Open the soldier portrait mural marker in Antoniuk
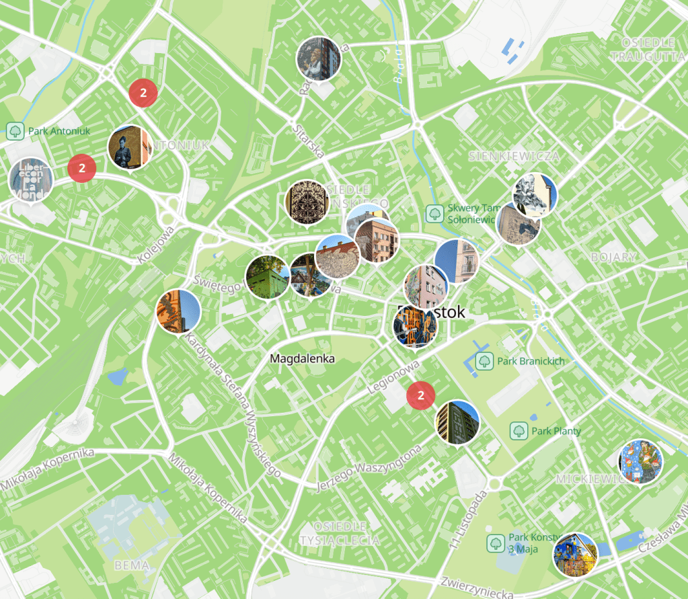The width and height of the screenshot is (688, 599). [130, 148]
